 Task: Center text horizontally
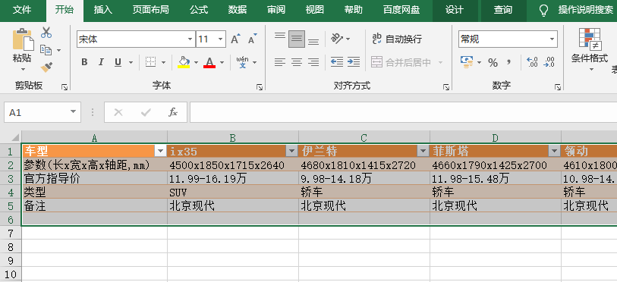(x=297, y=62)
